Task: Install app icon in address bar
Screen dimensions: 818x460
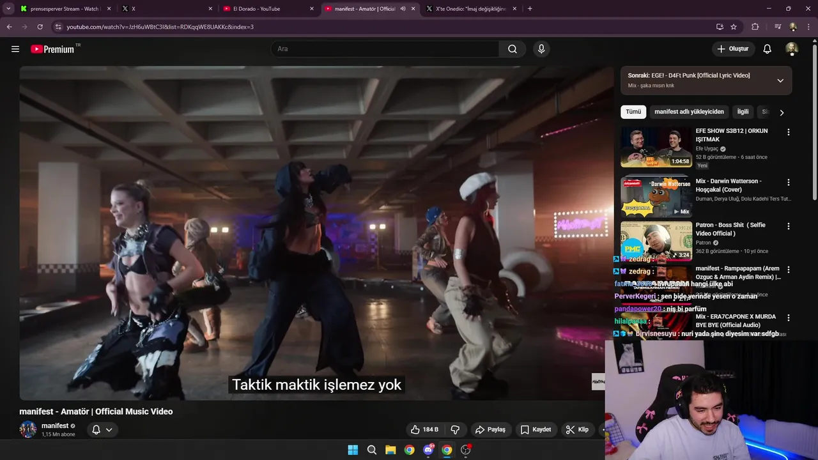Action: tap(720, 27)
